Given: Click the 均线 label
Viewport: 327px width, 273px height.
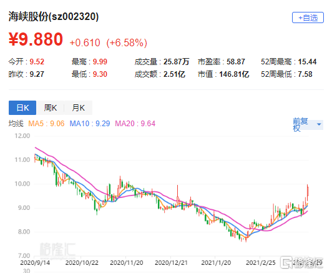Looking at the screenshot, I should pyautogui.click(x=16, y=124).
